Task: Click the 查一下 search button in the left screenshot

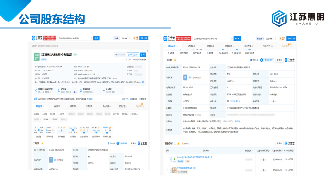Action: tap(97, 38)
